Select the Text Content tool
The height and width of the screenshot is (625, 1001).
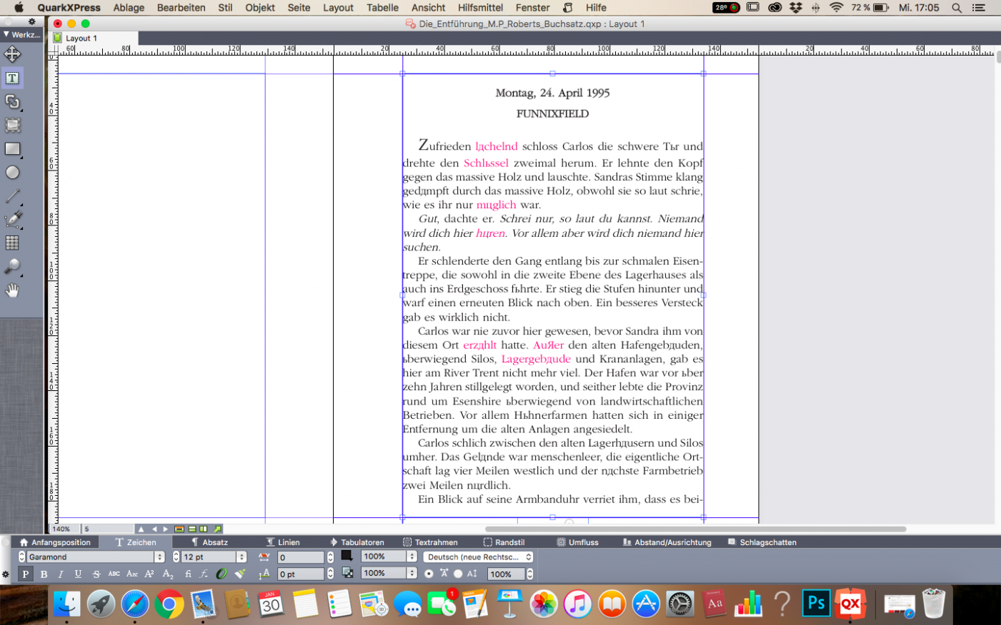[12, 78]
